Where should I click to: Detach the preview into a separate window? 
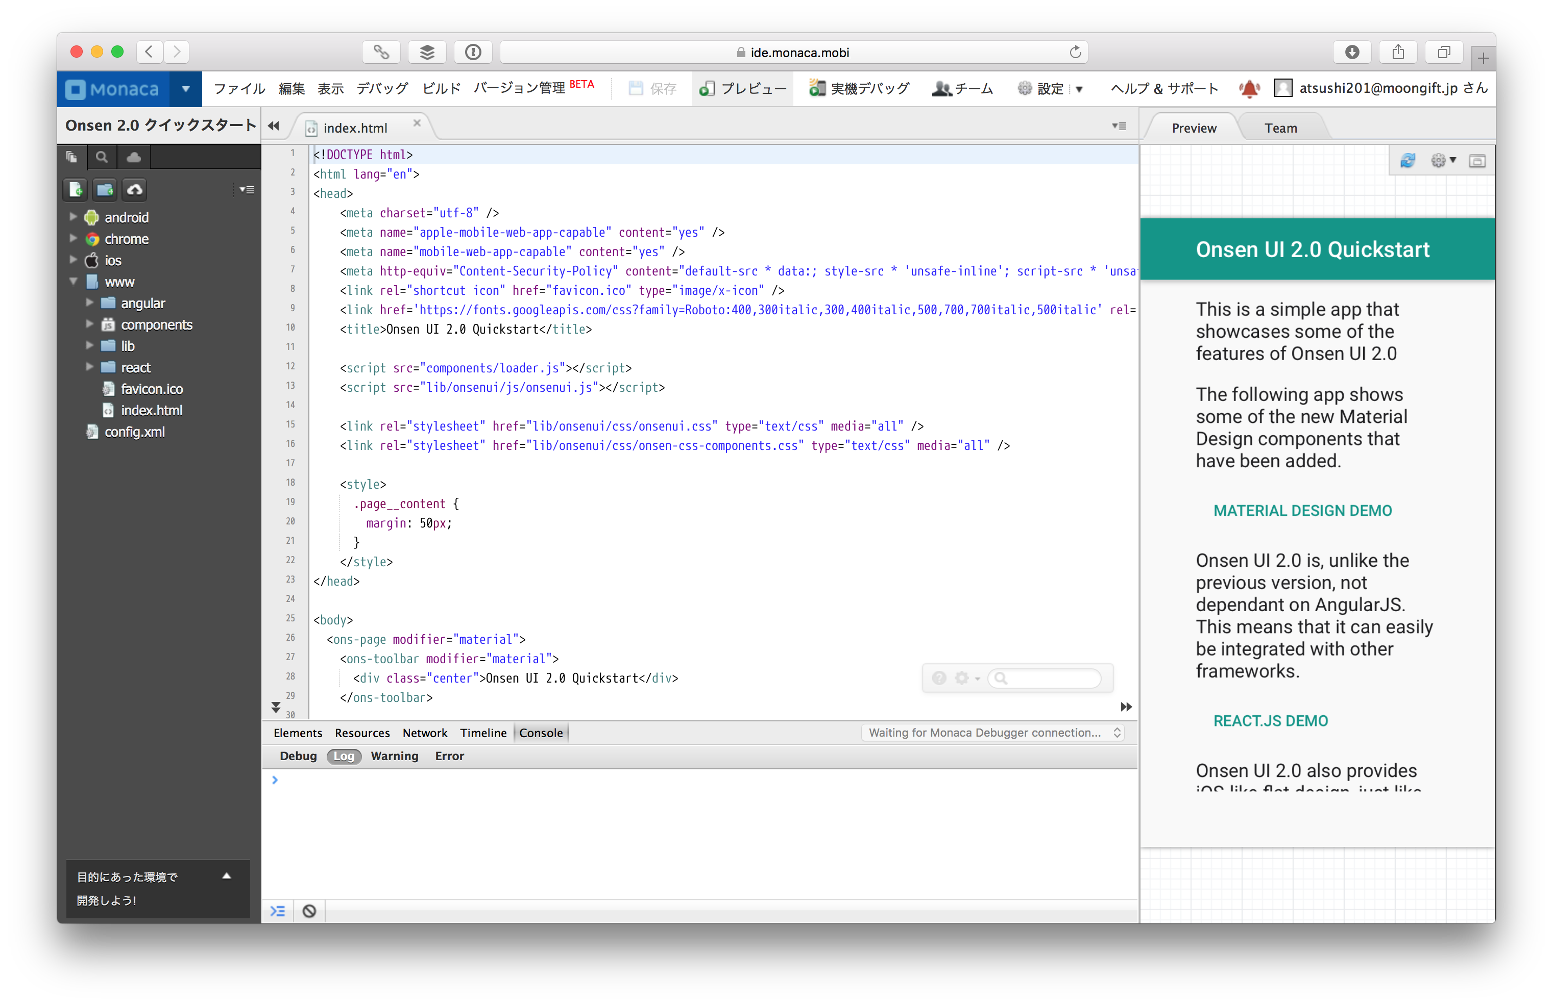point(1476,160)
